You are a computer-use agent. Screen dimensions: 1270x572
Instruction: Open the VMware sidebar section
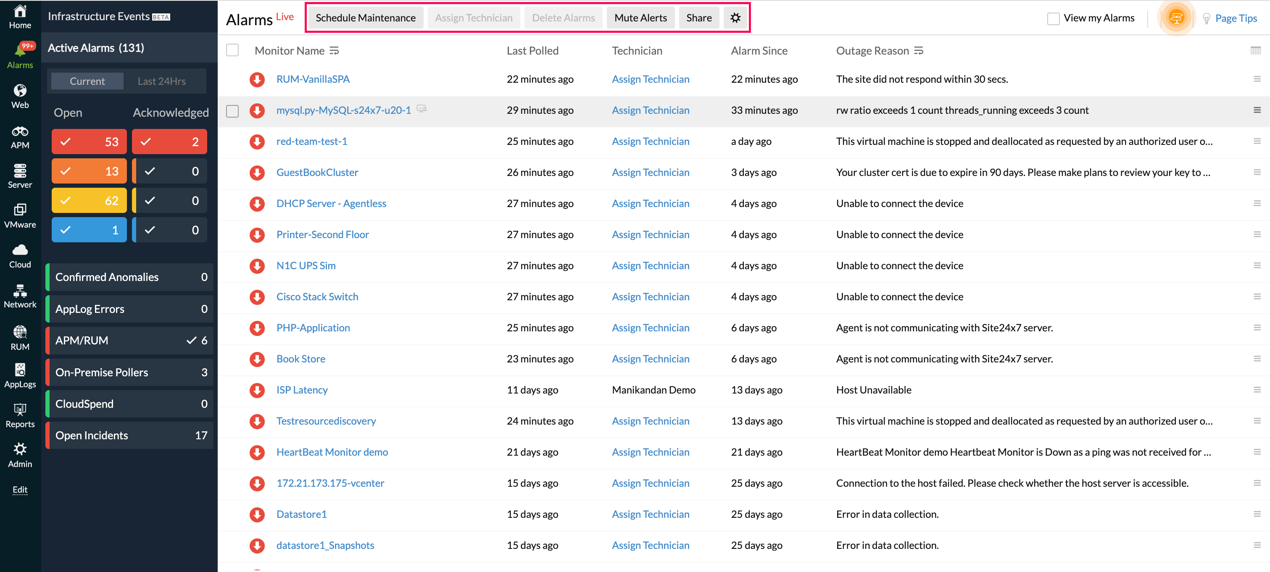click(x=20, y=216)
